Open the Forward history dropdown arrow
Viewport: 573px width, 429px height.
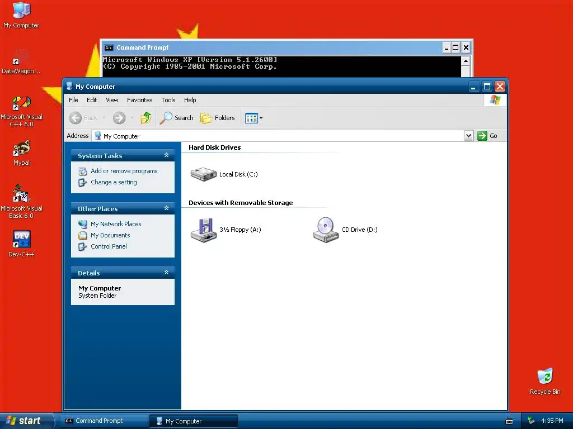tap(132, 118)
